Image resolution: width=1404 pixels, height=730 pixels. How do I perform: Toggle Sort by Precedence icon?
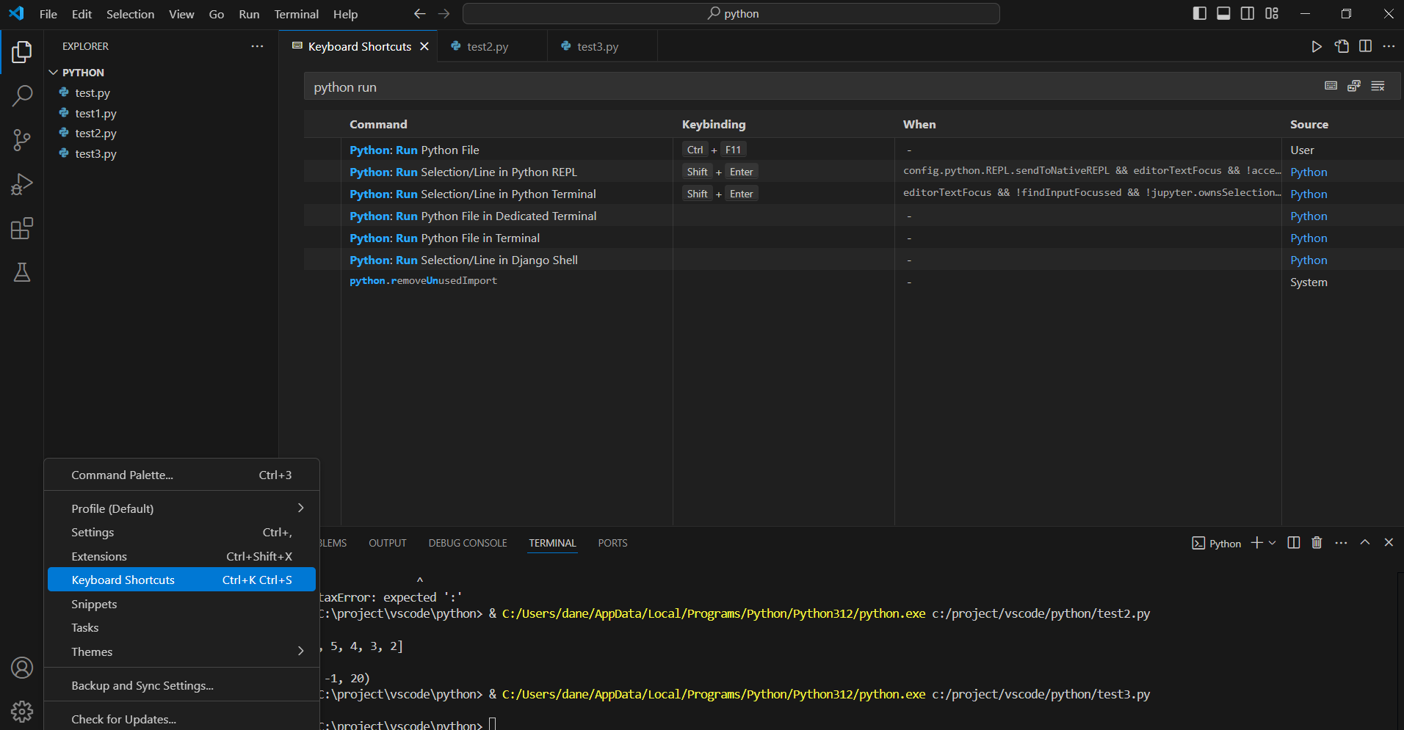click(x=1354, y=86)
